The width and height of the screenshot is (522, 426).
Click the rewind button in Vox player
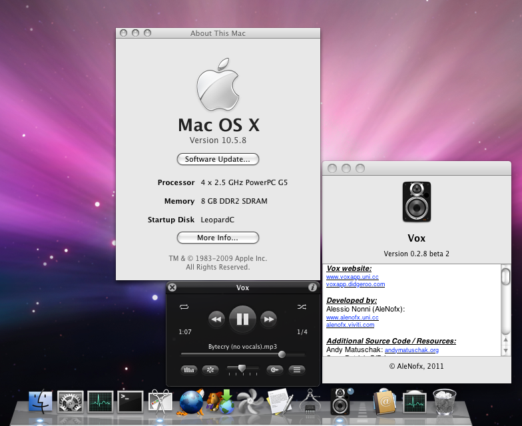[216, 319]
